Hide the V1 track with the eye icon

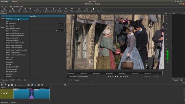point(4,93)
